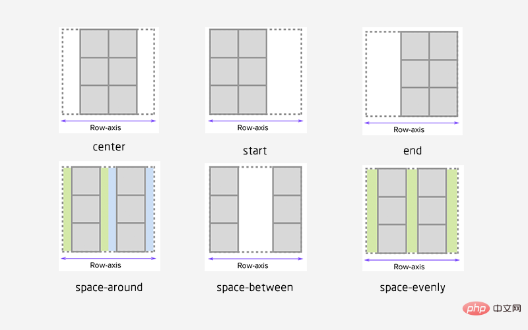Screen dimensions: 528x330
Task: Click the blue gap stripe in space-around
Action: click(x=112, y=209)
